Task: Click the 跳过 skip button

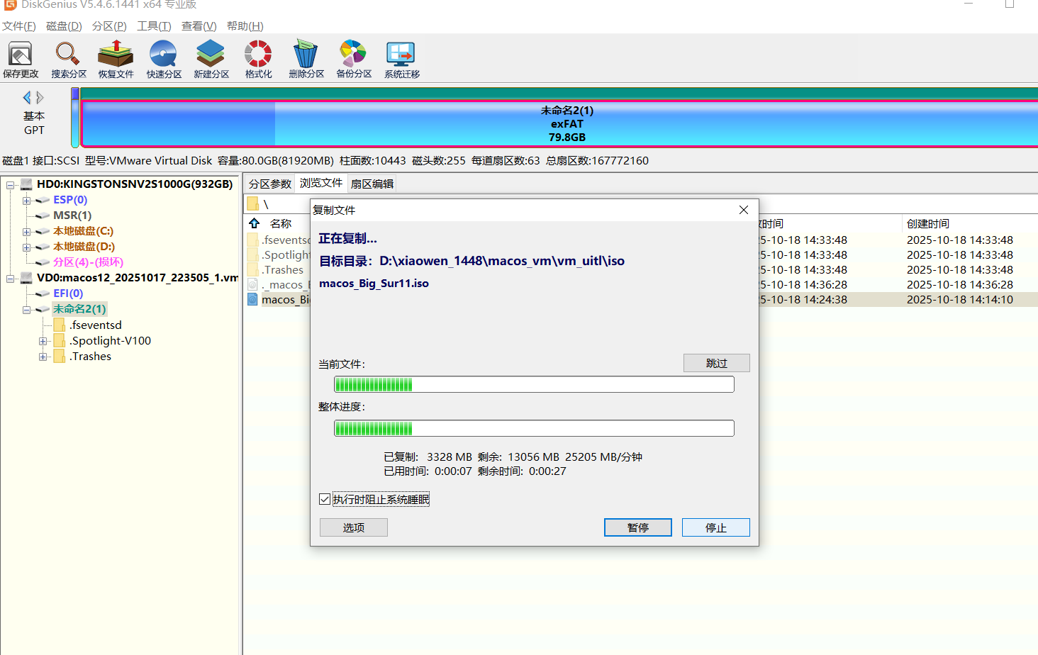Action: pyautogui.click(x=717, y=363)
